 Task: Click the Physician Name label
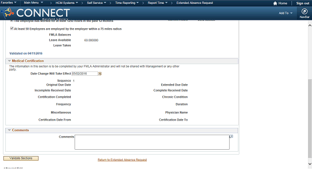(176, 112)
